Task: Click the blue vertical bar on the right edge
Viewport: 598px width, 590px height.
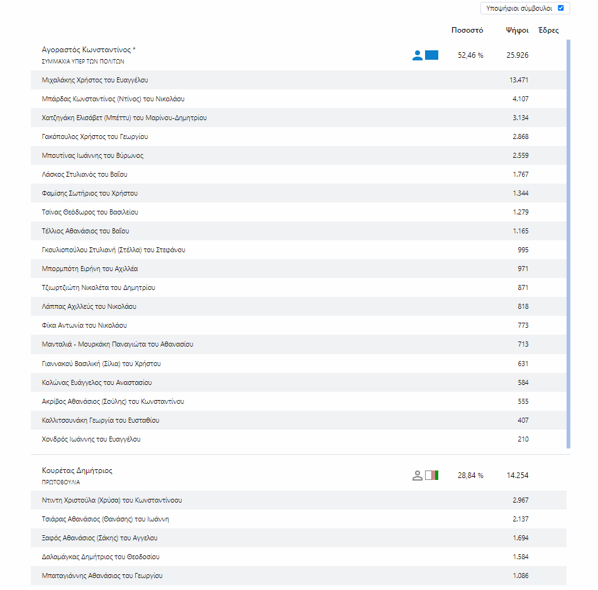Action: pos(568,244)
